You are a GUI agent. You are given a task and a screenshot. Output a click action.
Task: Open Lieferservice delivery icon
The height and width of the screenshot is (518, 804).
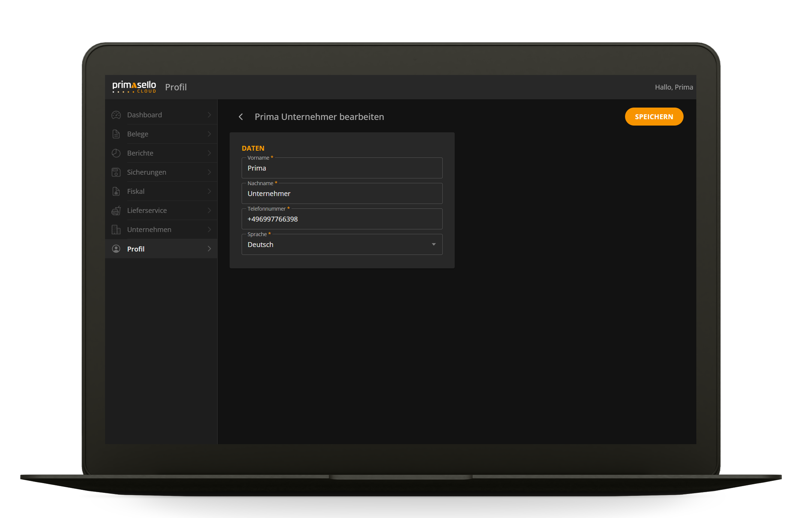(x=116, y=210)
